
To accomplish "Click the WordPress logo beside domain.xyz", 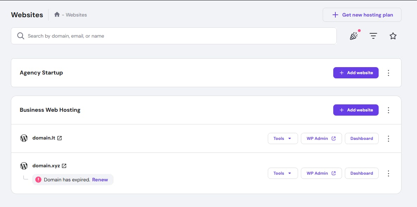I will point(24,166).
